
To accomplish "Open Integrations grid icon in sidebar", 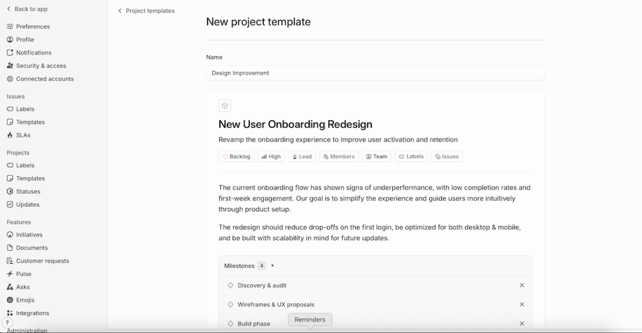I will coord(10,313).
